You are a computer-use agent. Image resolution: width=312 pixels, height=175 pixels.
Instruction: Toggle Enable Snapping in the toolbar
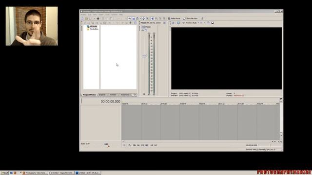point(130,18)
